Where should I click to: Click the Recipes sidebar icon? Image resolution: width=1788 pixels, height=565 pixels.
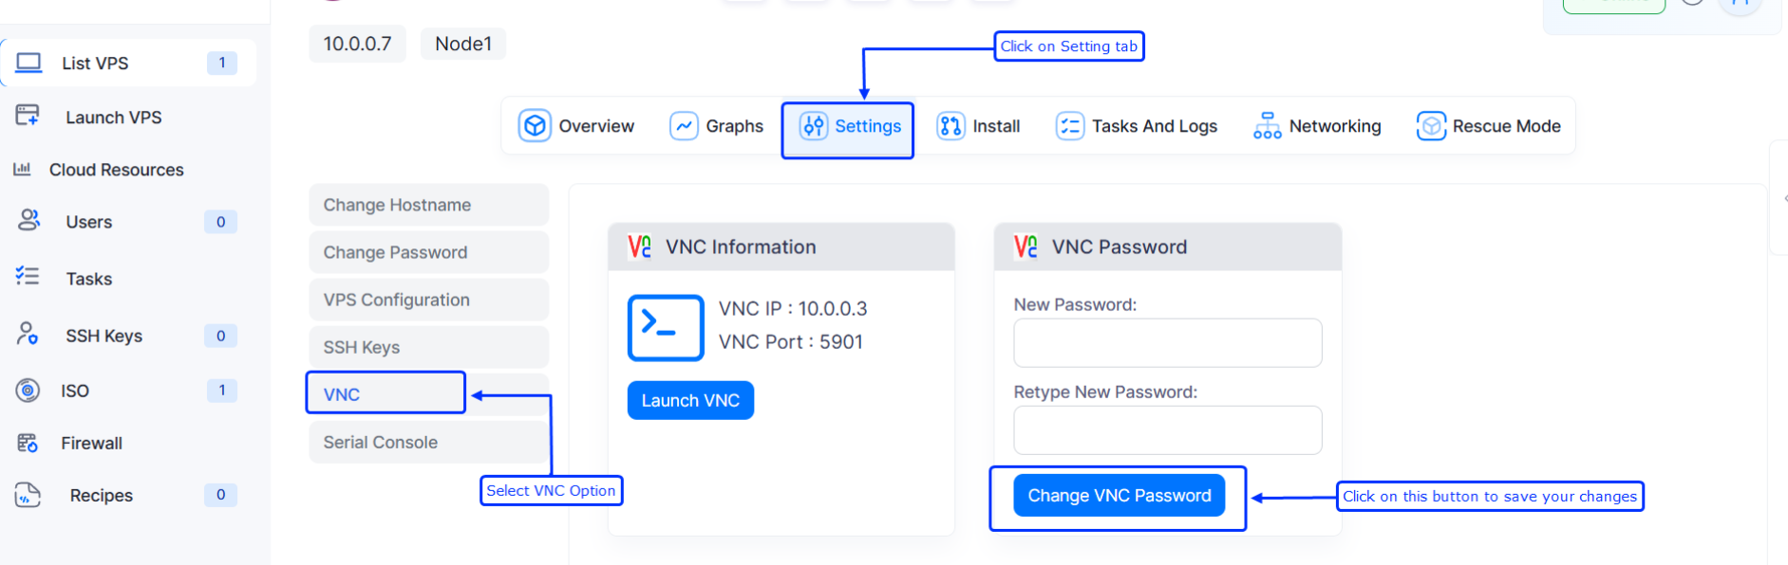coord(28,494)
